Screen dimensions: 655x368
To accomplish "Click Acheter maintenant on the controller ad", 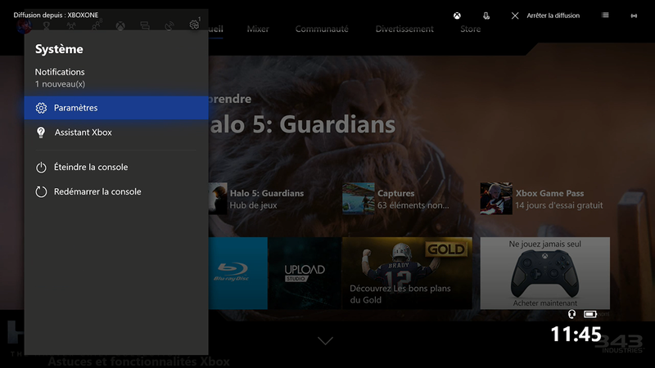I will click(x=545, y=303).
